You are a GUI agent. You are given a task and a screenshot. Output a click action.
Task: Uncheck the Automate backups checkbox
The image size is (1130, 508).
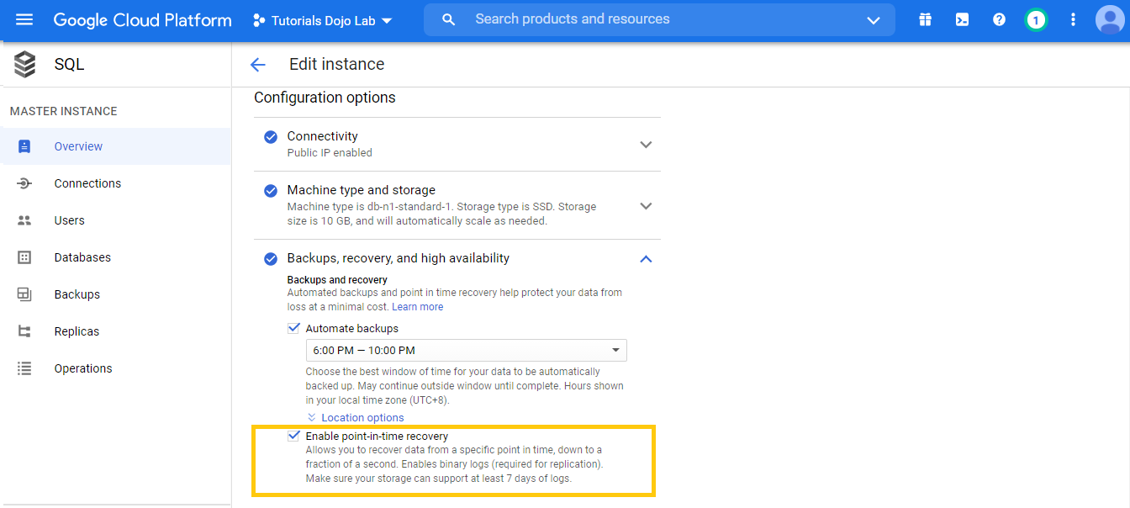click(x=293, y=329)
